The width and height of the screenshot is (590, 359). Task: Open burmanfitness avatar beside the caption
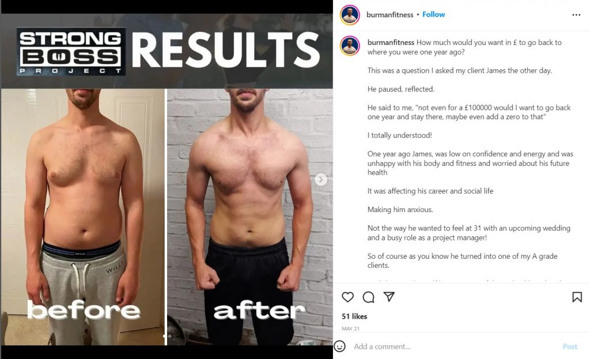point(350,46)
